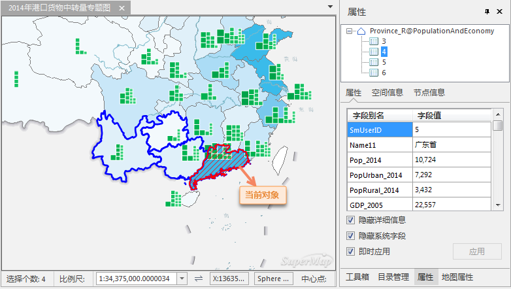
Task: Close the 属性 panel
Action: click(x=501, y=12)
